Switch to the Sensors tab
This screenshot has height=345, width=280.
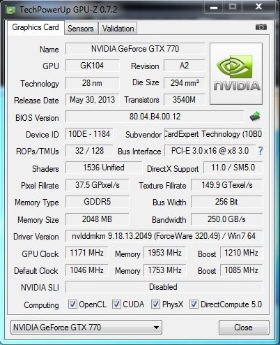point(81,29)
